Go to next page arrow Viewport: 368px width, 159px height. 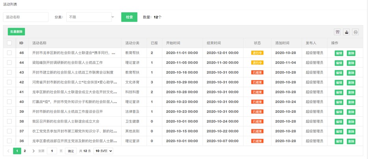pos(33,151)
